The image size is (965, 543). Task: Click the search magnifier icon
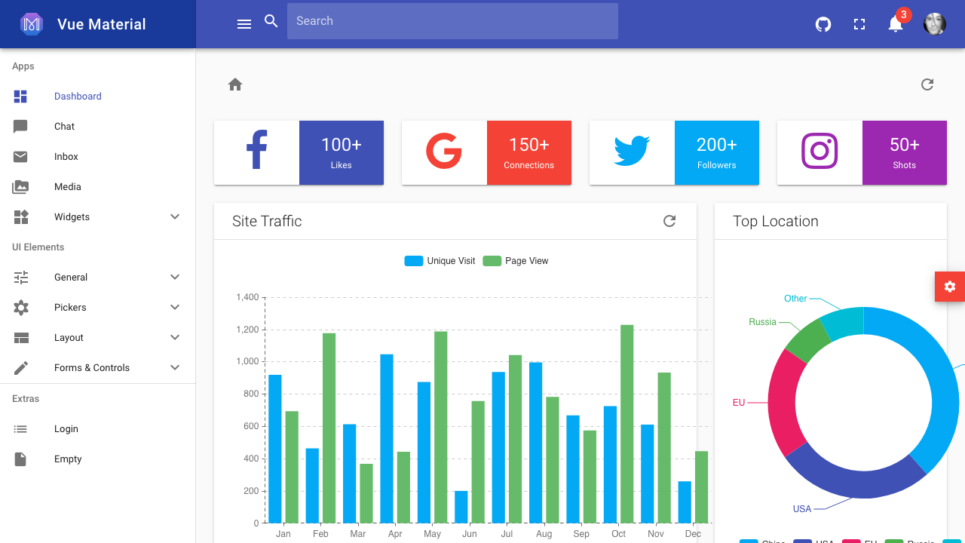click(x=271, y=21)
